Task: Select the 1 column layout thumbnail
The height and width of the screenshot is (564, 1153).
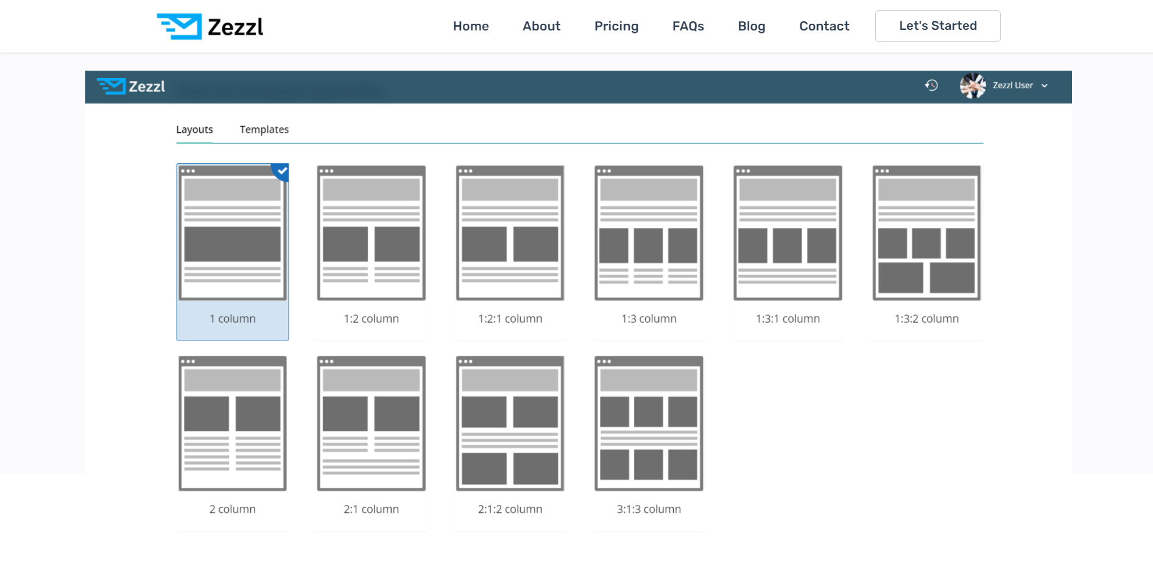Action: point(233,233)
